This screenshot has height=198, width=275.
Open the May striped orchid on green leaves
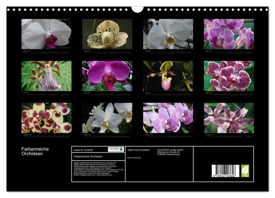pos(46,76)
